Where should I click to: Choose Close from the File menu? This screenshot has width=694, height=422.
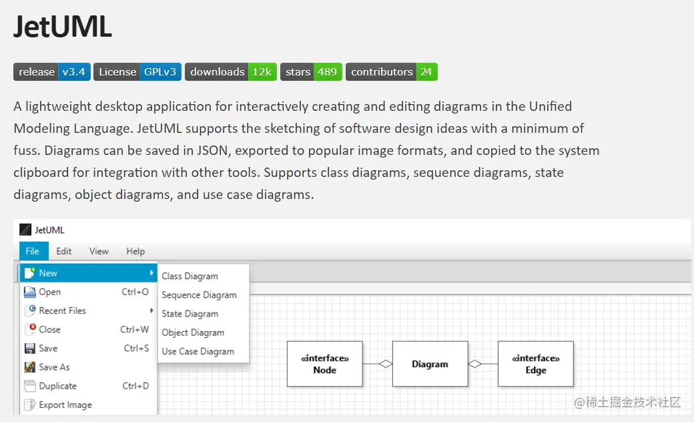89,329
